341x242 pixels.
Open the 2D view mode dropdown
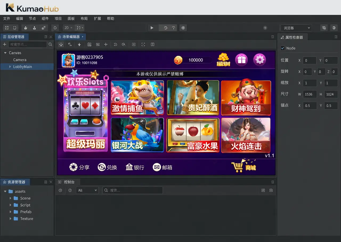pos(68,28)
